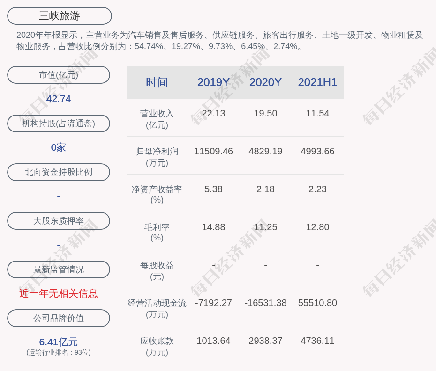Click revenue value 22.13

pos(213,114)
